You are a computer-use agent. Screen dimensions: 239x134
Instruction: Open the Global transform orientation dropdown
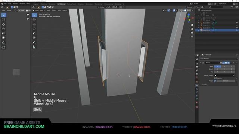point(102,7)
